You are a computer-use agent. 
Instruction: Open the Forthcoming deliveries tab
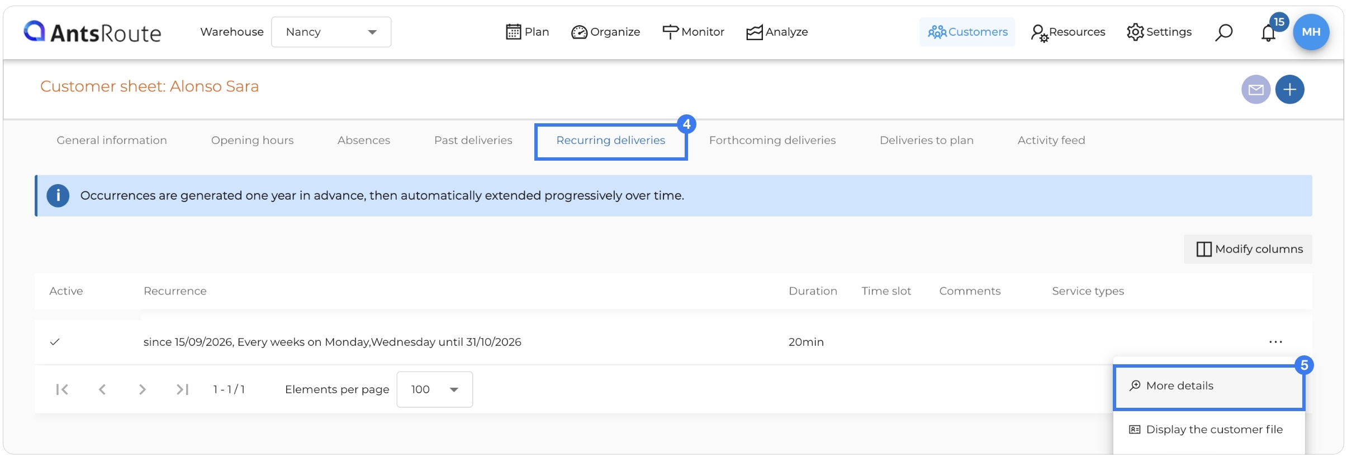coord(772,140)
